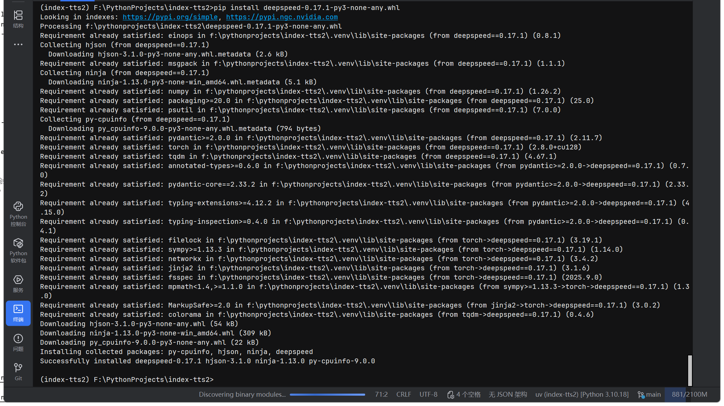
Task: Click the colorama requirement line (0.4.6)
Action: 317,314
